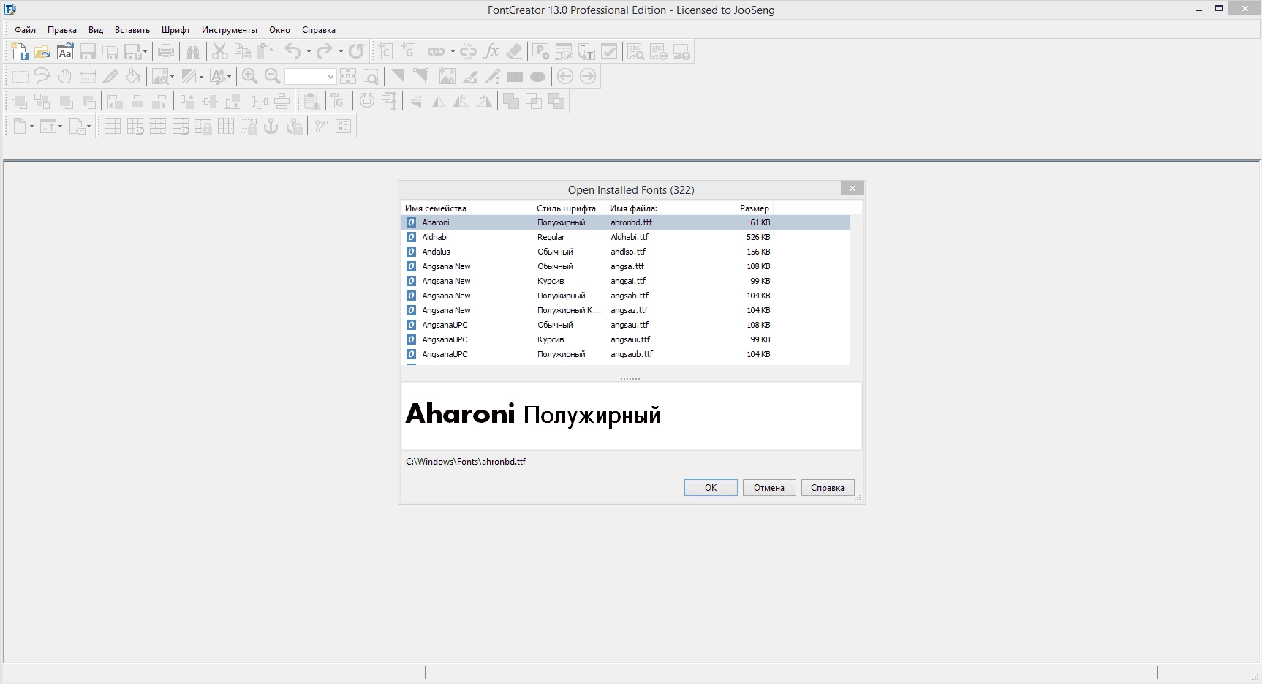This screenshot has height=684, width=1262.
Task: Click the Отмена button
Action: click(x=769, y=488)
